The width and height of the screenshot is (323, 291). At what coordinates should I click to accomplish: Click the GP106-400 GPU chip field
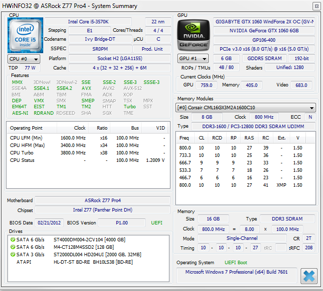click(x=264, y=40)
